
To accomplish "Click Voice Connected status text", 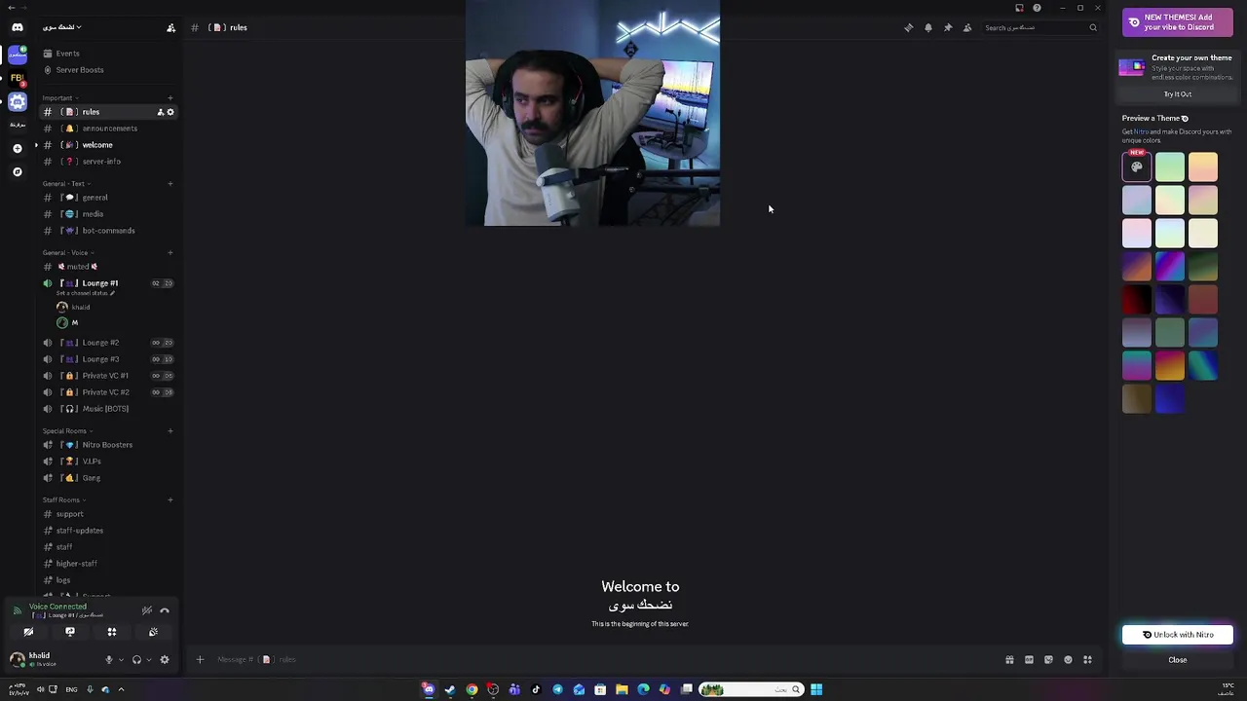I will coord(57,607).
